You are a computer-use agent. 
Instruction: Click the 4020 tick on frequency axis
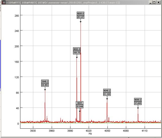click(x=89, y=131)
